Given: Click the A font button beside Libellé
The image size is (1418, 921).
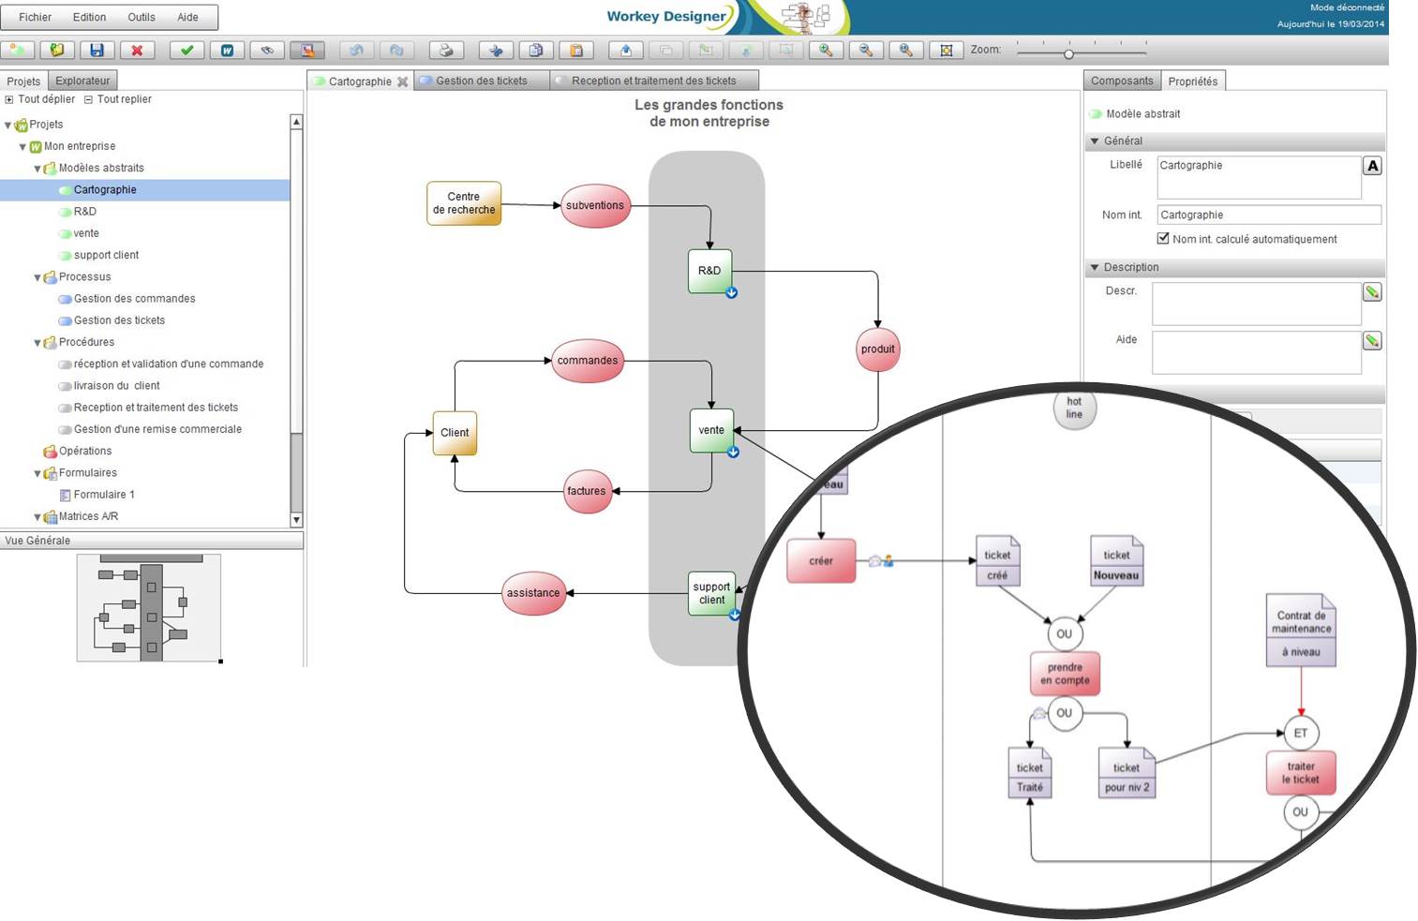Looking at the screenshot, I should pyautogui.click(x=1373, y=166).
